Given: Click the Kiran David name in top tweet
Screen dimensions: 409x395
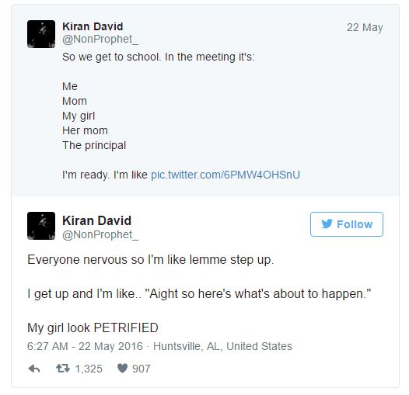Looking at the screenshot, I should tap(93, 26).
